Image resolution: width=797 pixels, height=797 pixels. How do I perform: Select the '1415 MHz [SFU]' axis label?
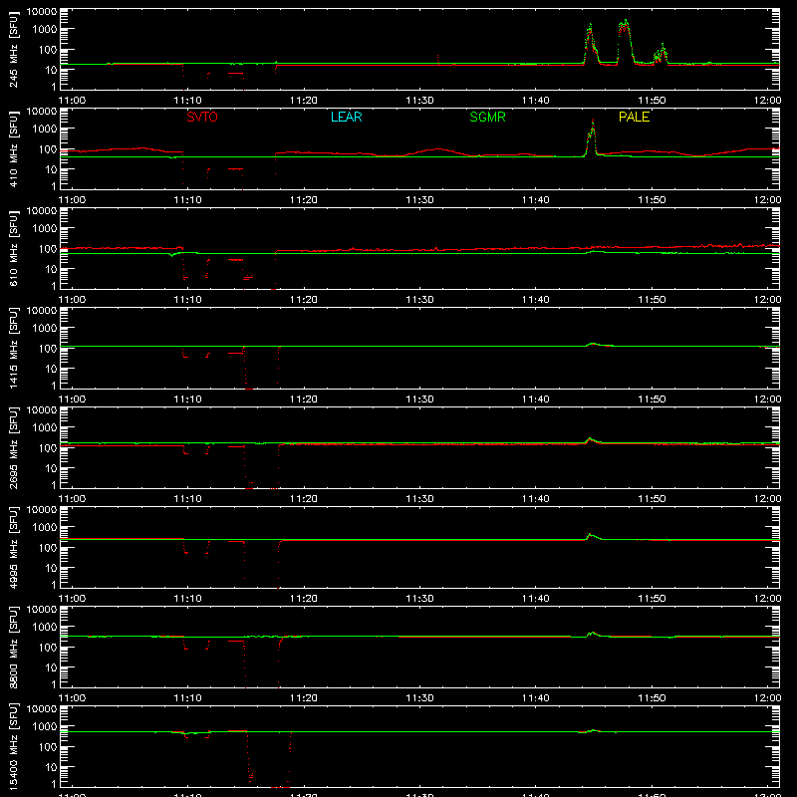click(14, 348)
